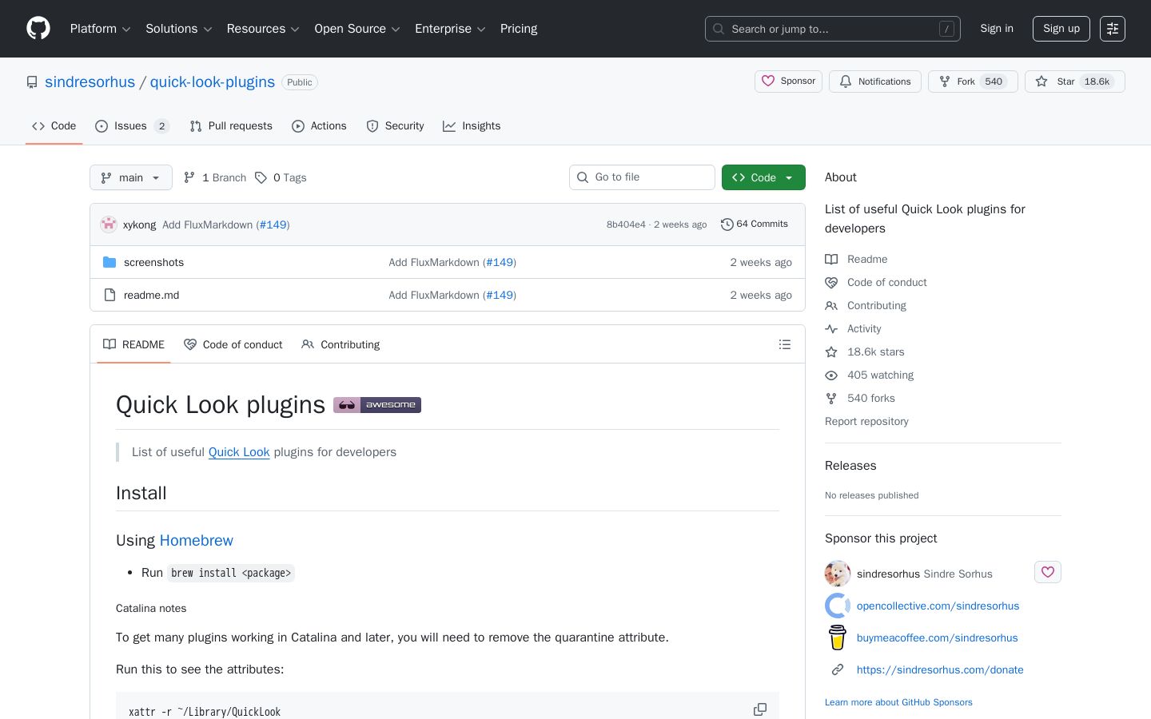This screenshot has height=719, width=1151.
Task: Open the quick-look-plugins repository name link
Action: click(x=213, y=82)
